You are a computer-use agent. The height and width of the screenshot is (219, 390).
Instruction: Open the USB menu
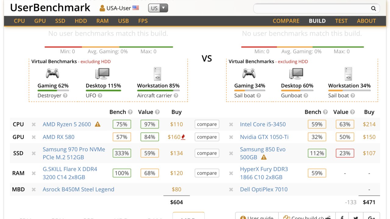click(123, 21)
